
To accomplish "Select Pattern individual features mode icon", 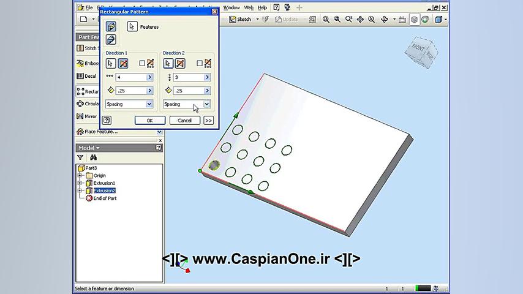I will pyautogui.click(x=111, y=26).
